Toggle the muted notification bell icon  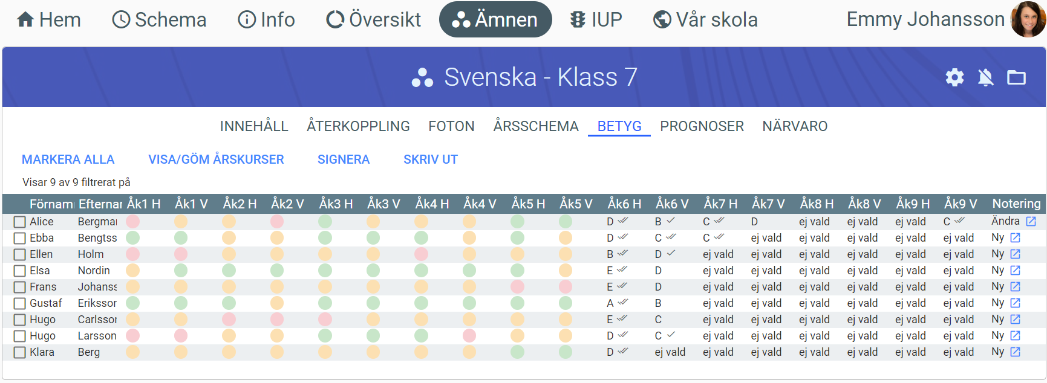coord(985,77)
